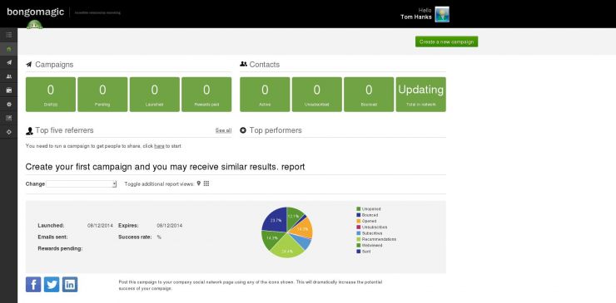Open the Change campaign dropdown
The image size is (616, 303).
(x=82, y=183)
